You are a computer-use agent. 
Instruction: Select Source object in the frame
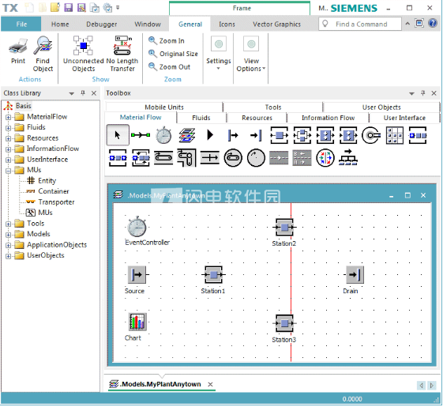click(x=137, y=275)
